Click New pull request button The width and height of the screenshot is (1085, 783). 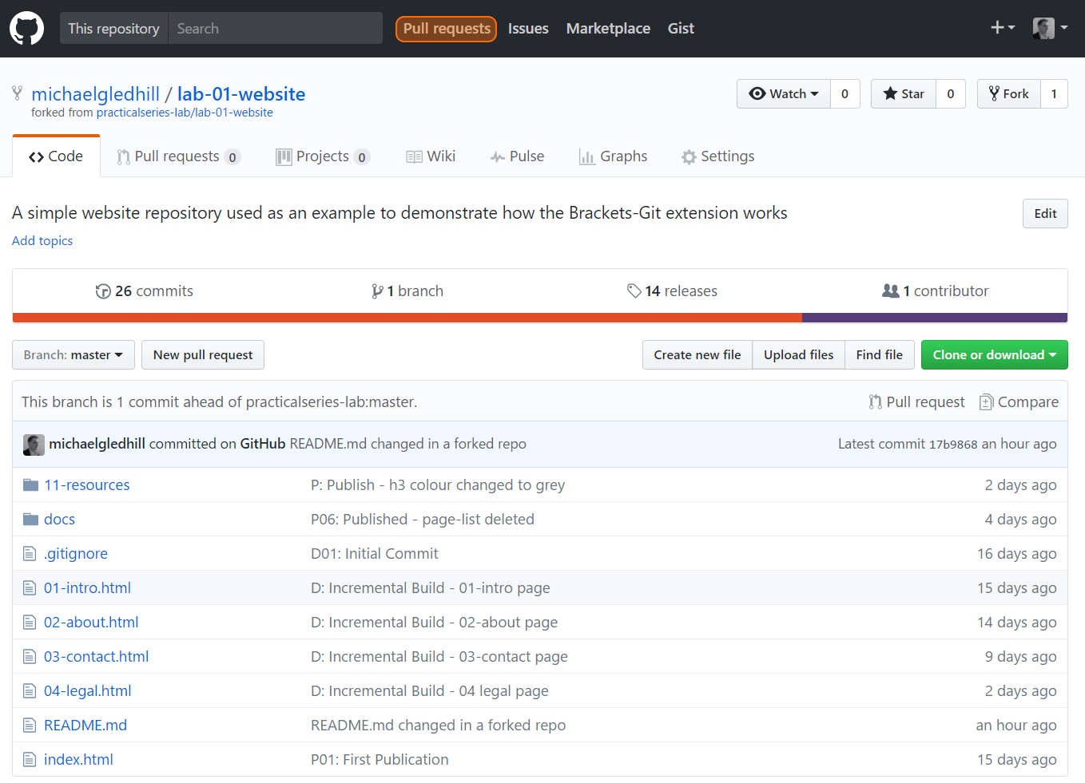point(203,354)
